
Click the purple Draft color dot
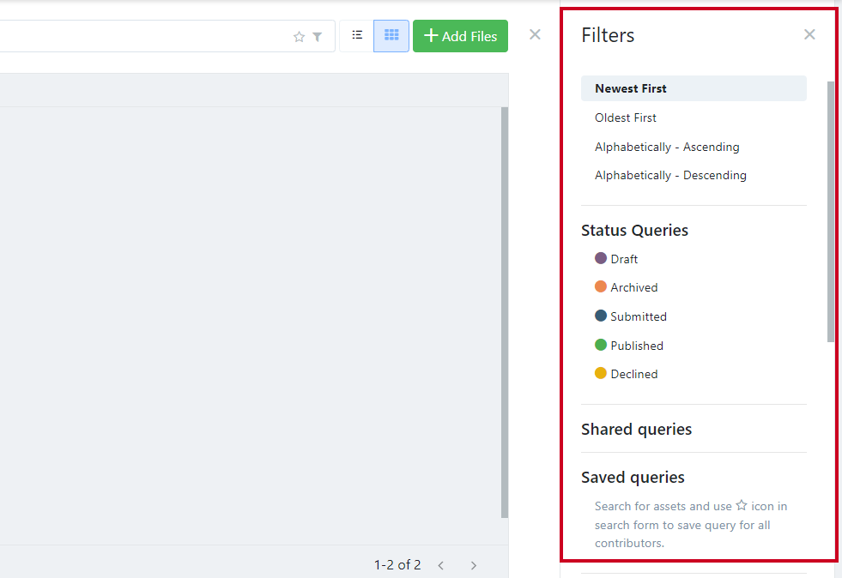[600, 258]
